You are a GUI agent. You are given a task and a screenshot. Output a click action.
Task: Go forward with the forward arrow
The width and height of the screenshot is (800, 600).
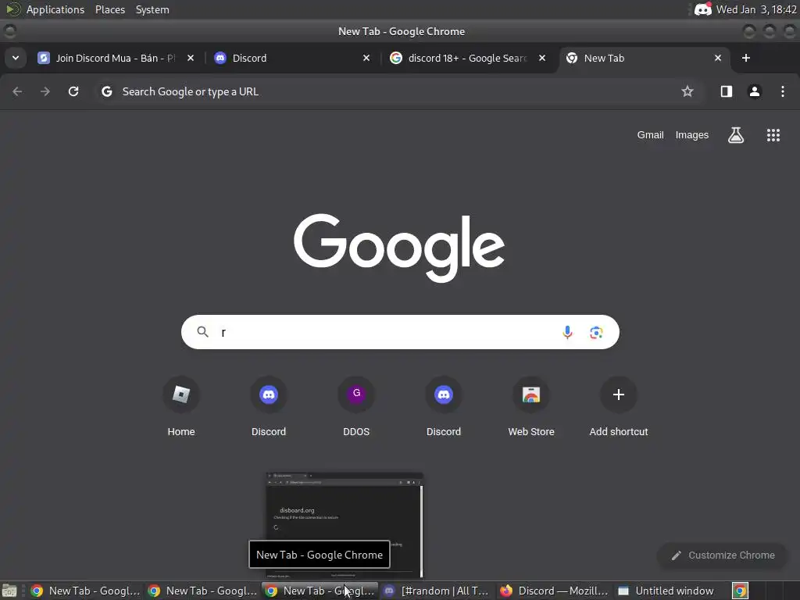tap(45, 91)
